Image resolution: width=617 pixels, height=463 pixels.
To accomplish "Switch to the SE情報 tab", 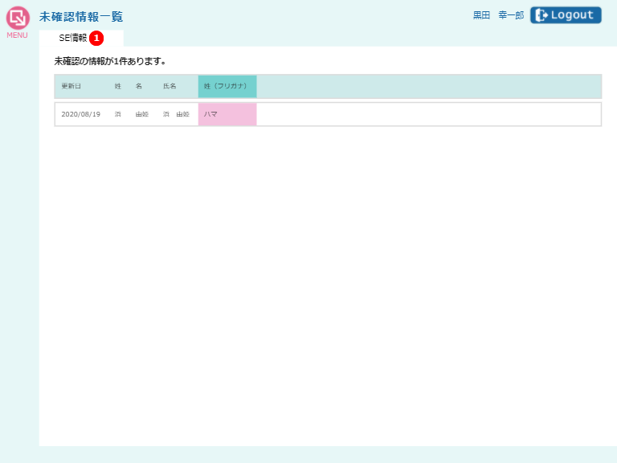I will (72, 38).
